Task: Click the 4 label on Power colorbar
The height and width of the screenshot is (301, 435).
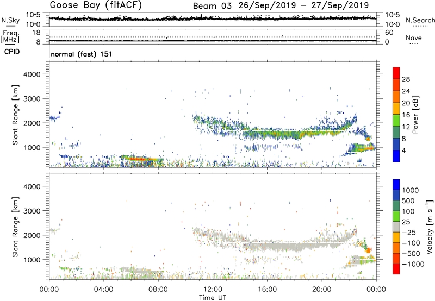Action: [404, 150]
